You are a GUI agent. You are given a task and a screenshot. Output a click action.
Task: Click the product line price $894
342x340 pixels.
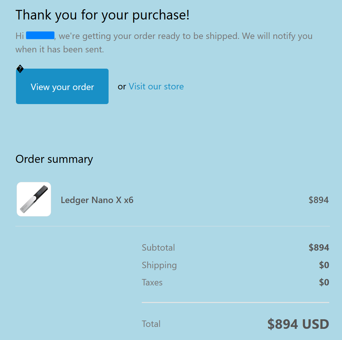[x=318, y=200]
